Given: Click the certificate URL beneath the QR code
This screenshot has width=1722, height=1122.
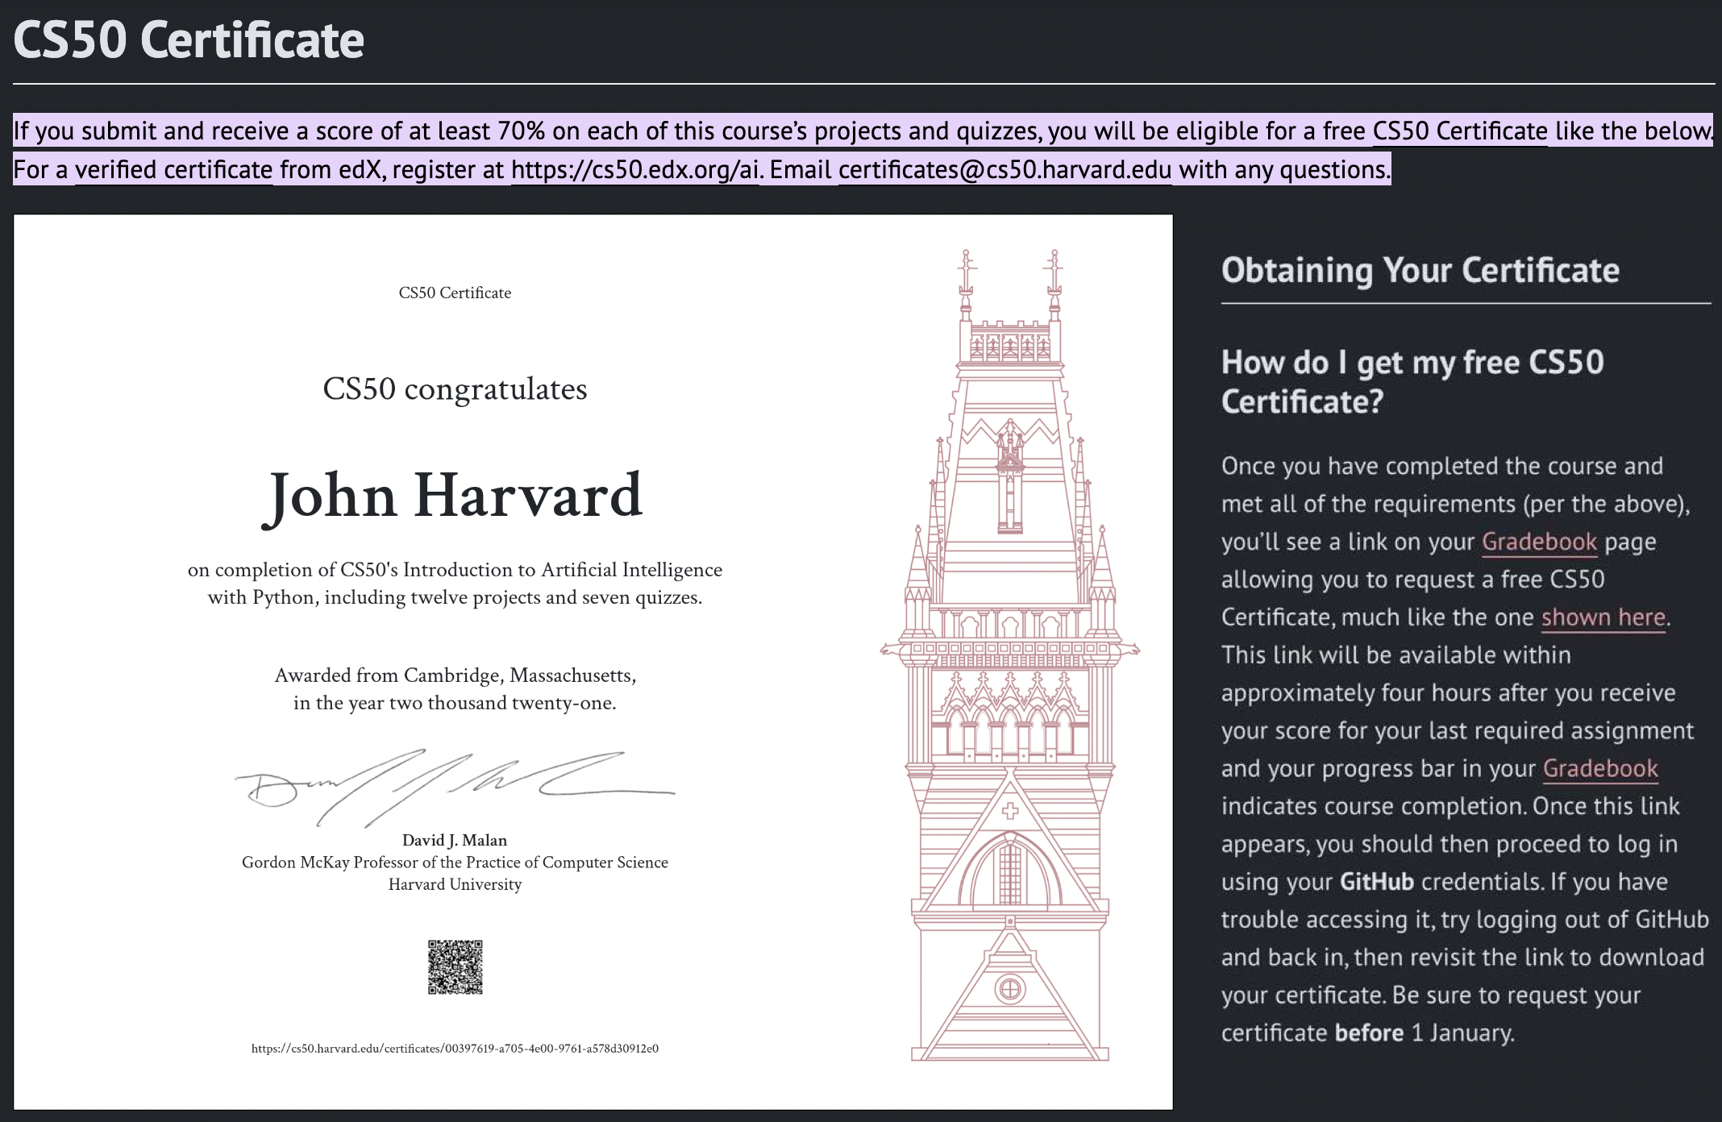Looking at the screenshot, I should click(455, 1049).
